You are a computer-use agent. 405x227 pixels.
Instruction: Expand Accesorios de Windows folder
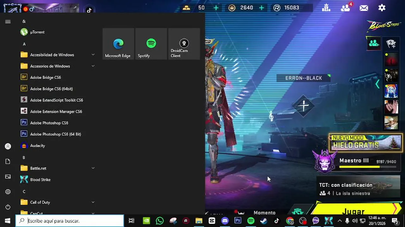(93, 66)
